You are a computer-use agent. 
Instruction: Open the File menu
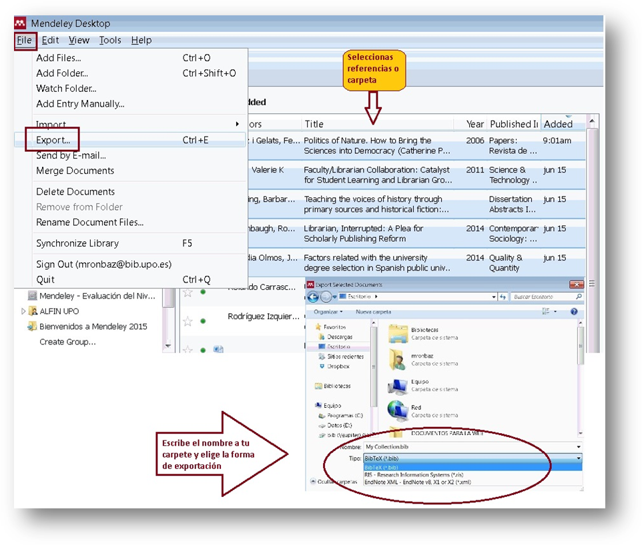tap(25, 40)
